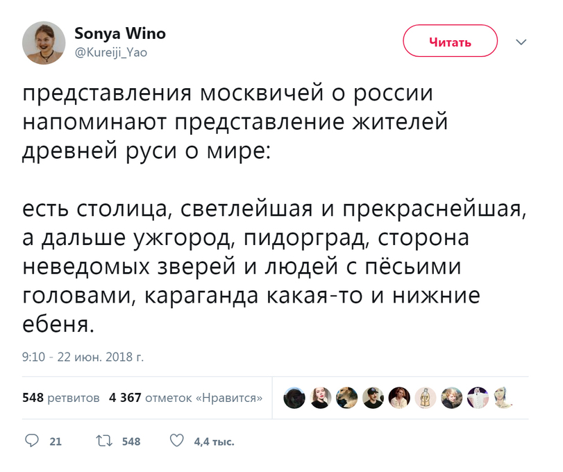Click the last liker avatar with blue-haired drawing
Viewport: 563px width, 472px height.
504,398
